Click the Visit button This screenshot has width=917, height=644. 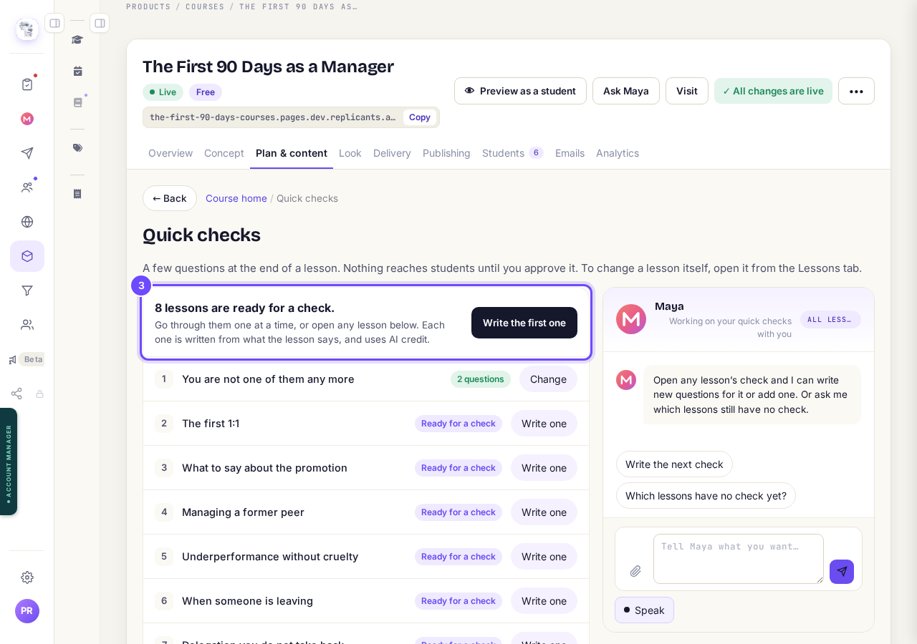click(687, 91)
